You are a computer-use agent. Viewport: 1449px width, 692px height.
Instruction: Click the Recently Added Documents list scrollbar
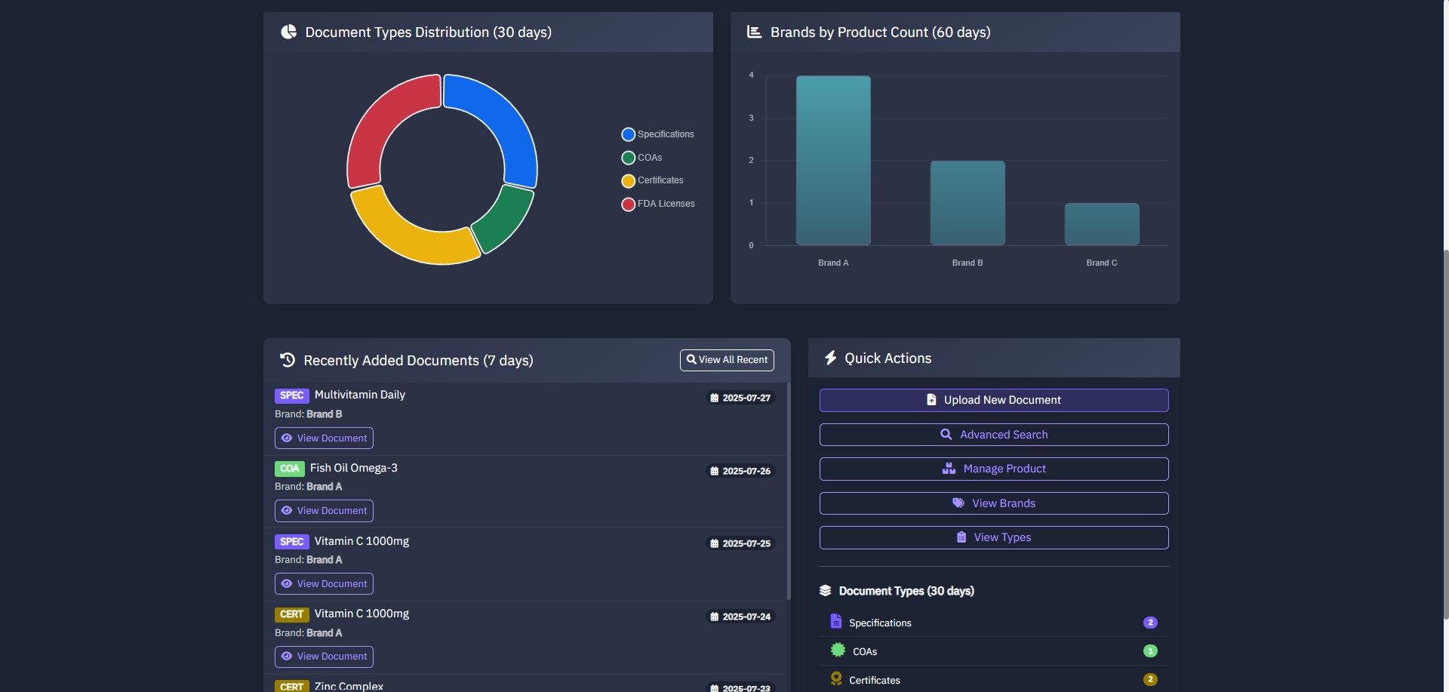tap(789, 491)
